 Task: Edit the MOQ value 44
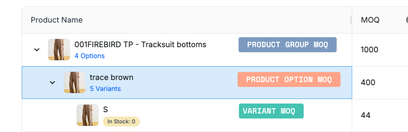[366, 116]
